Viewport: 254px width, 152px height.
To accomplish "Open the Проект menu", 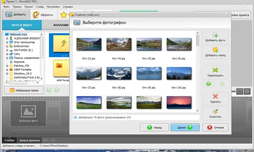I will click(x=29, y=7).
